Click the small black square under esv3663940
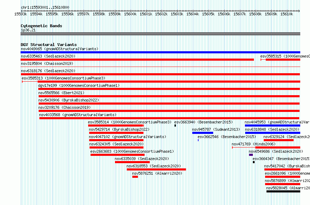Image resolution: width=310 pixels, height=205 pixels. click(175, 126)
